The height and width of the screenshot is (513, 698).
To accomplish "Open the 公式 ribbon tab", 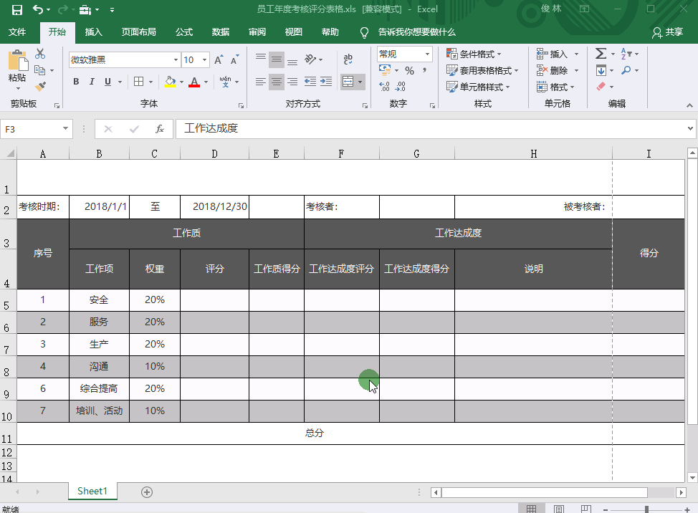I will click(x=184, y=32).
